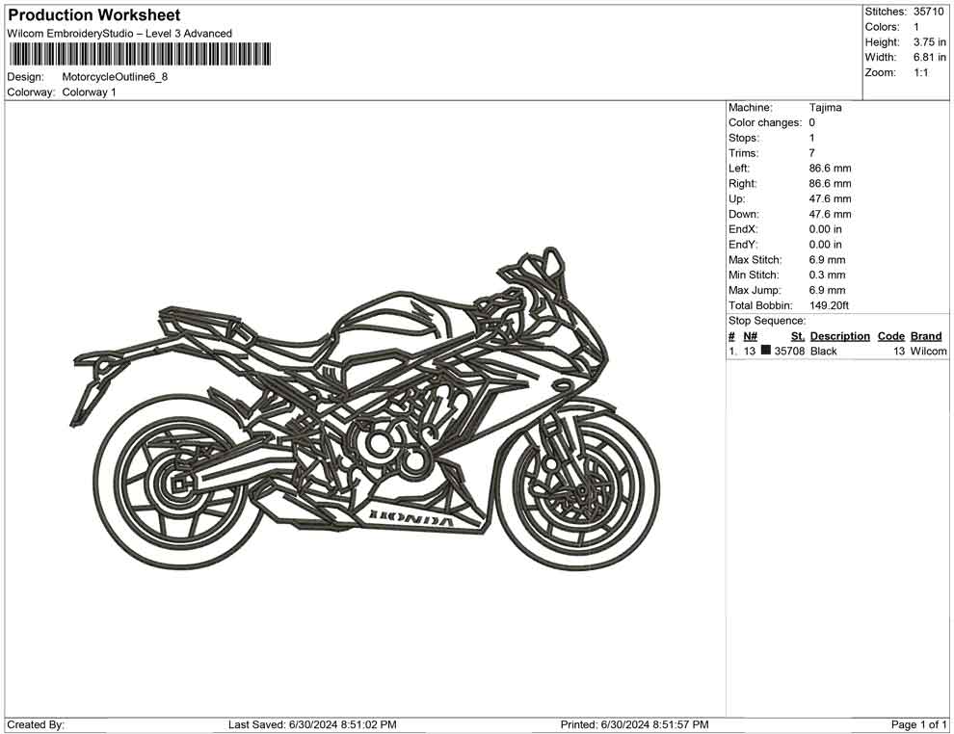Select the Min Stitch value 0.3 mm

(827, 275)
